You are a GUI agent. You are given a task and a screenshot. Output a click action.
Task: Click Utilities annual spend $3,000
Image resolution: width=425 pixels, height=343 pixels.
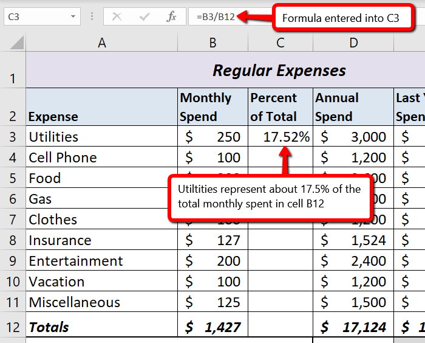coord(353,136)
